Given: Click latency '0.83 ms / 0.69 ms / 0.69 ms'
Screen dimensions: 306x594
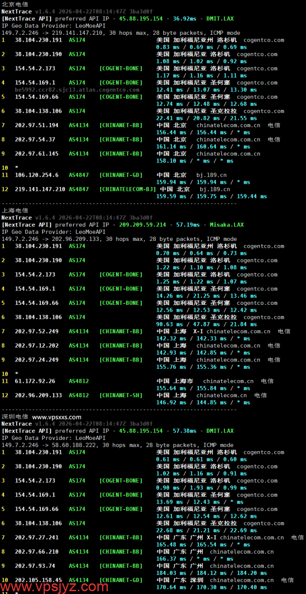Looking at the screenshot, I should point(202,47).
